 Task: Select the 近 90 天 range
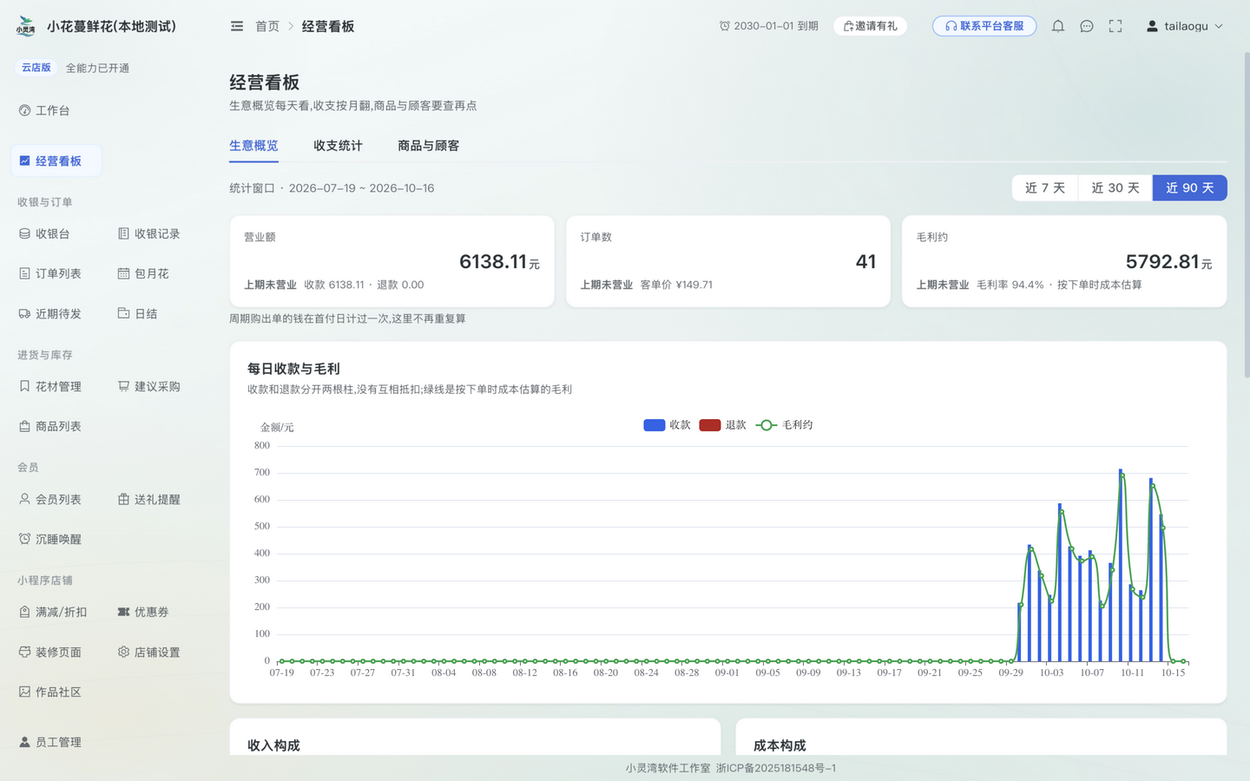1189,188
